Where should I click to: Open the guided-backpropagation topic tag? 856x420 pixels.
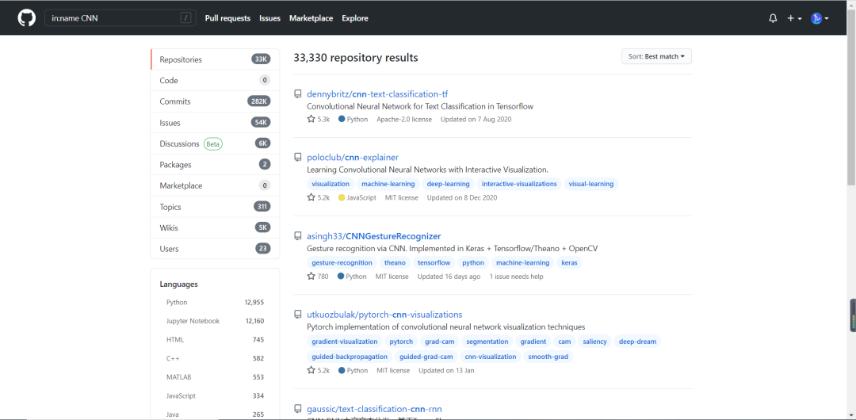[350, 357]
